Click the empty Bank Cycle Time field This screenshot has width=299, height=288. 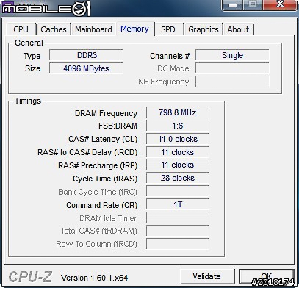[178, 191]
